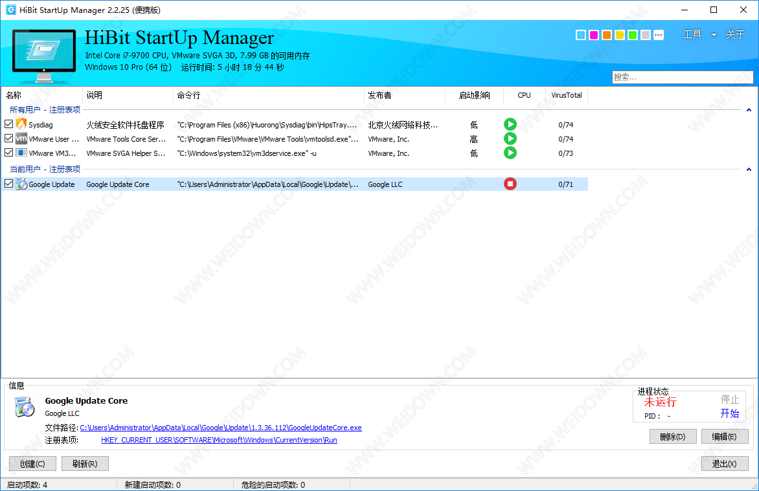The width and height of the screenshot is (759, 491).
Task: Open the HKEY_CURRENT_USER registry link
Action: [x=220, y=440]
